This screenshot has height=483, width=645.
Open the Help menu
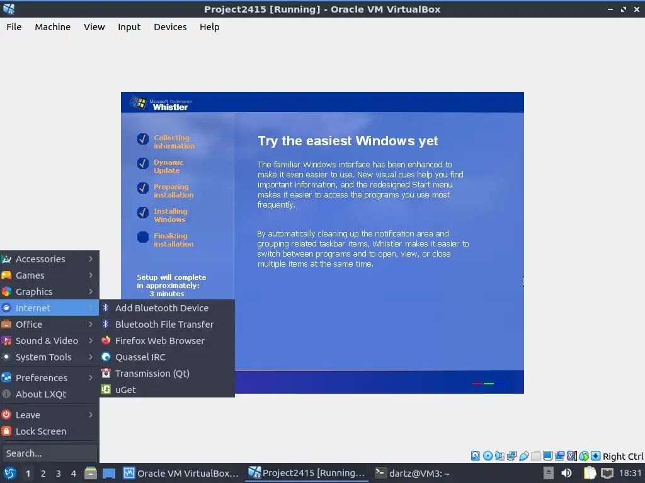click(209, 26)
